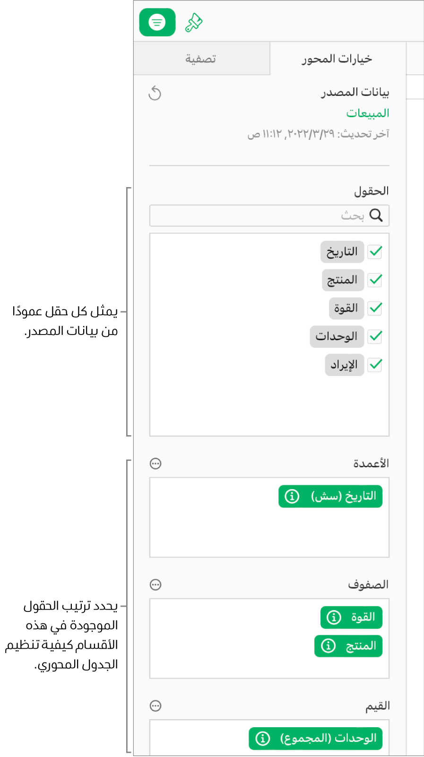Click the search magnifier in the Fields search bar
The width and height of the screenshot is (424, 757).
click(376, 215)
